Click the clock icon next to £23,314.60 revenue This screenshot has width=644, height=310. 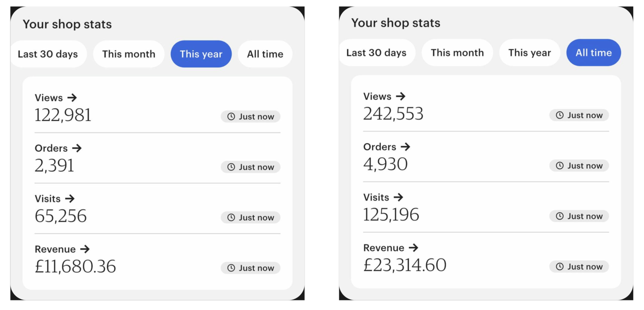coord(559,266)
